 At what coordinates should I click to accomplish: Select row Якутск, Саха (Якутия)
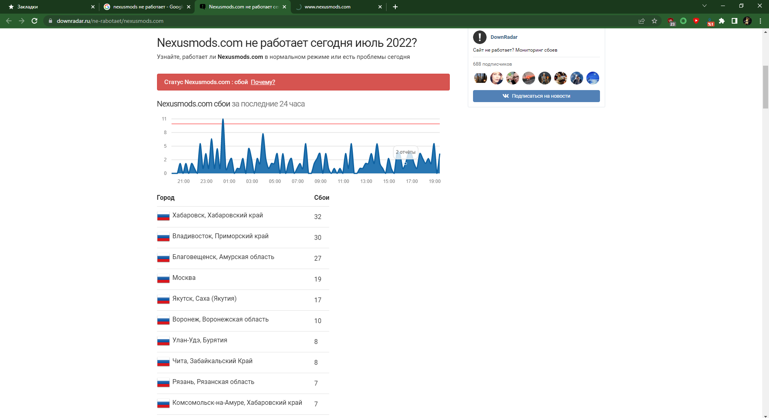pyautogui.click(x=243, y=300)
